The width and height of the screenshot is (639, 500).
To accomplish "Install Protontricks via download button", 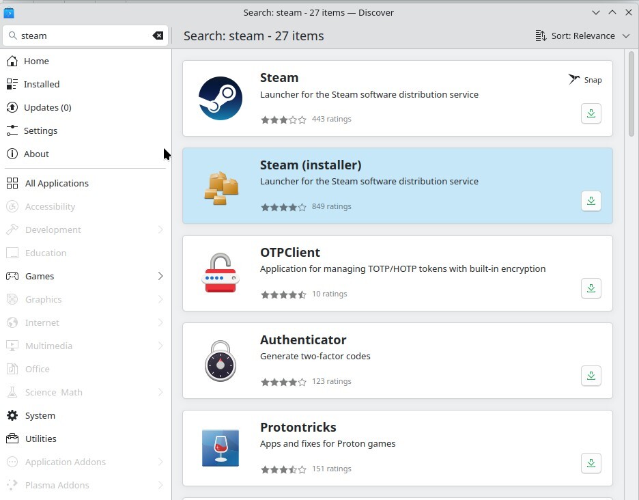I will click(x=591, y=463).
